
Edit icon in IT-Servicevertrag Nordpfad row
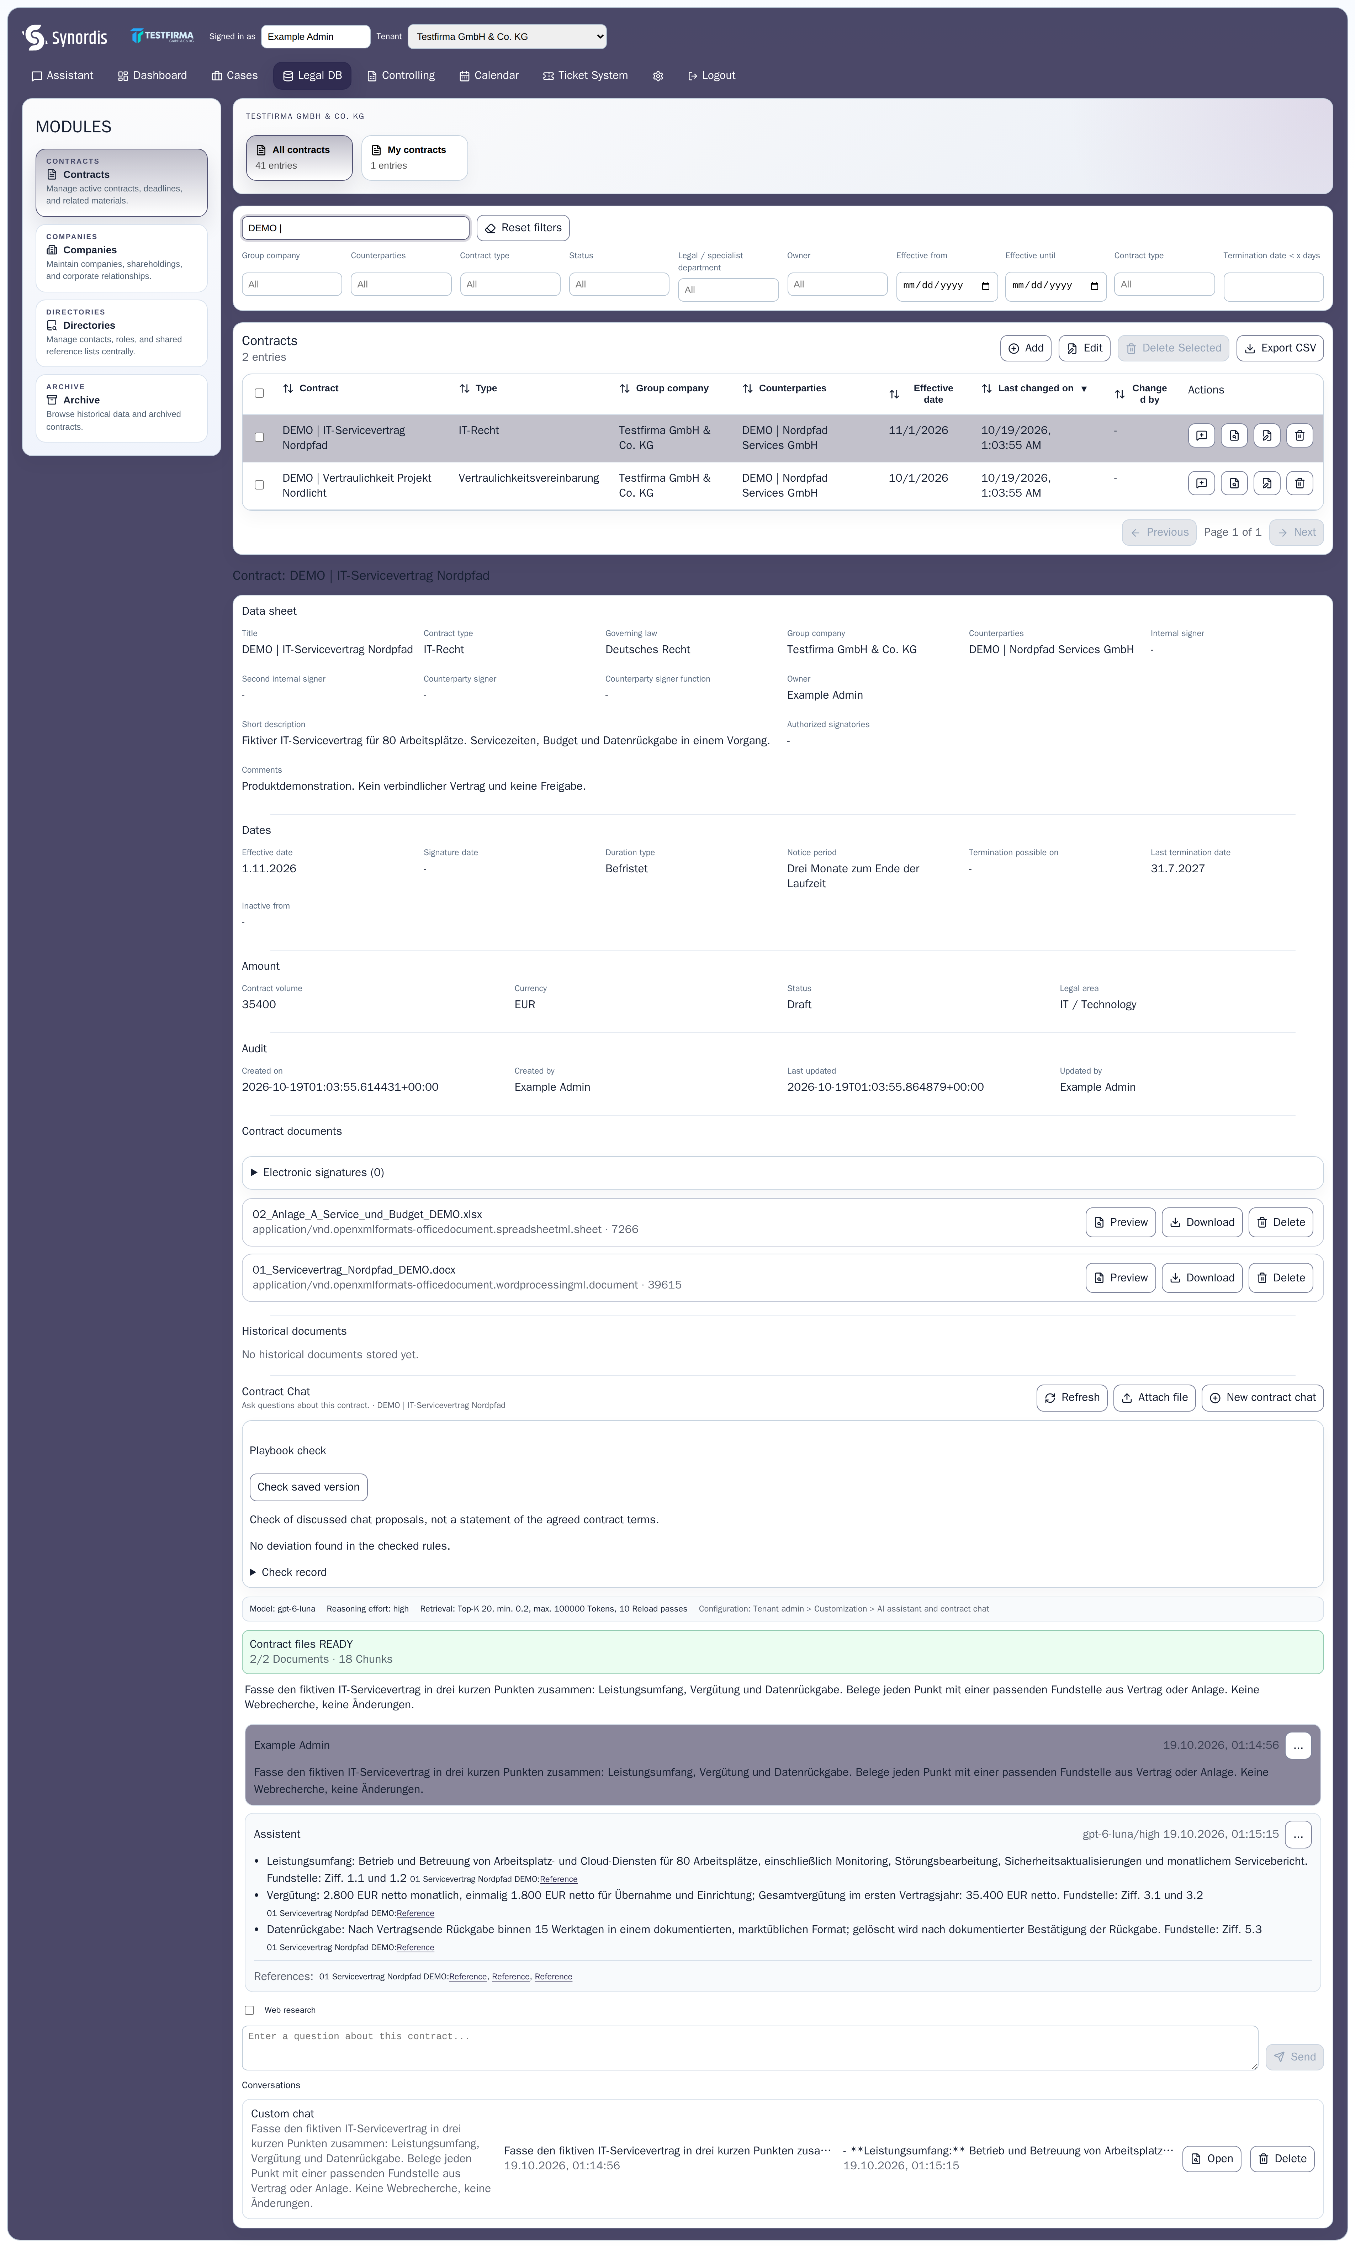pyautogui.click(x=1266, y=435)
